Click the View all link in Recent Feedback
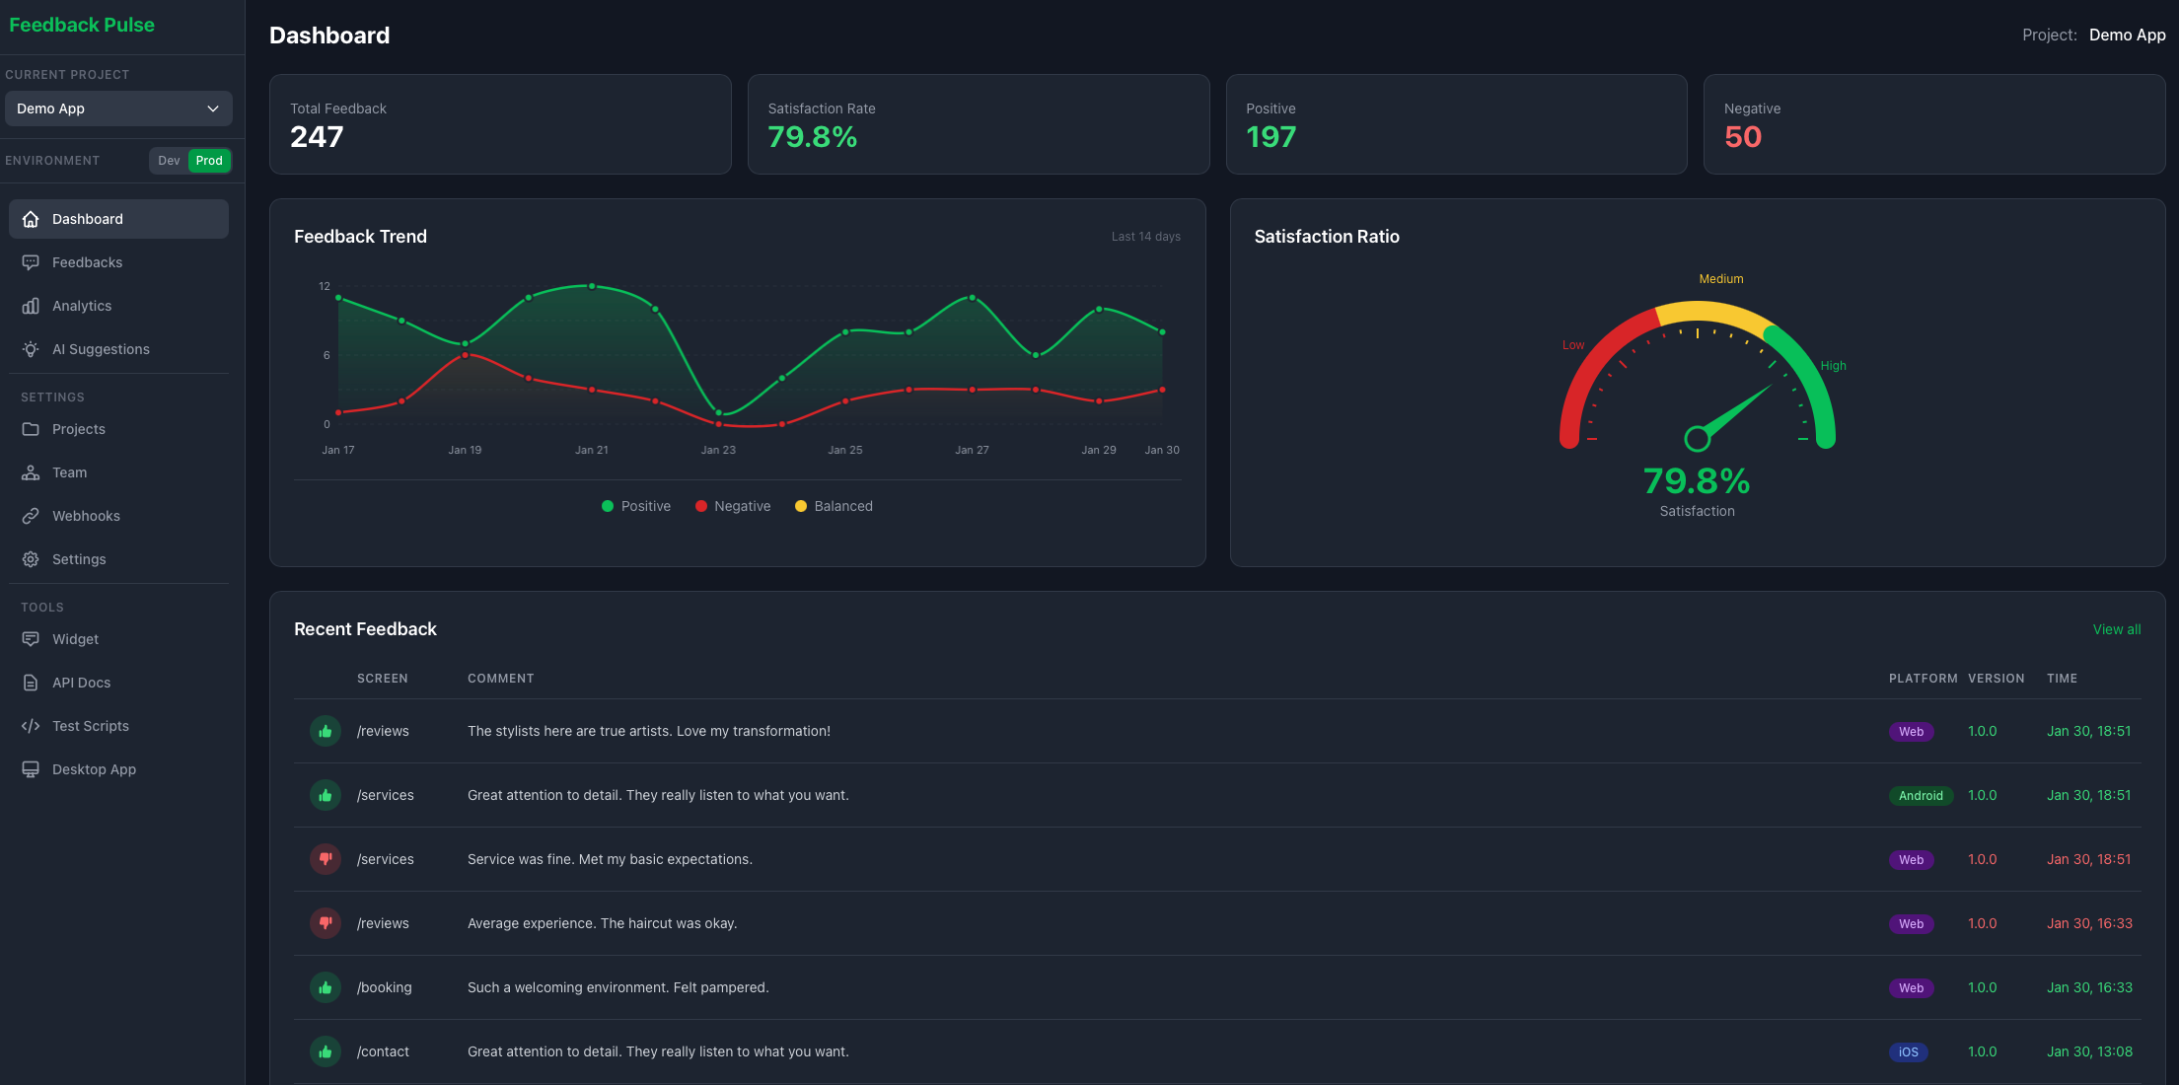 (2117, 629)
